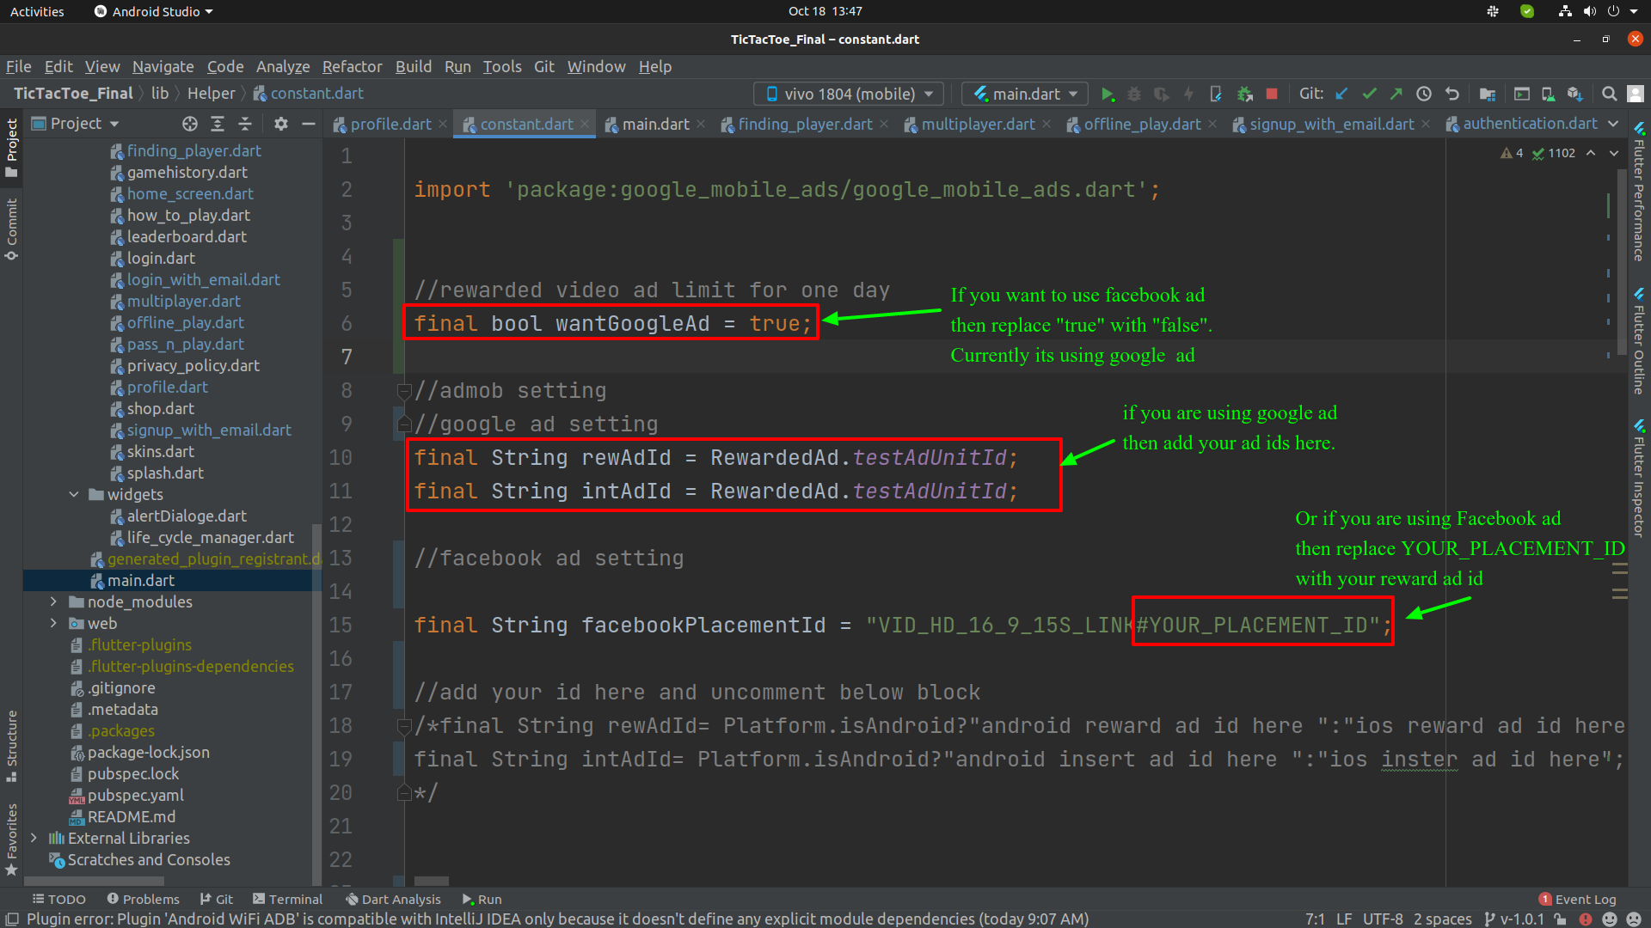Select login.dart in project tree
The width and height of the screenshot is (1651, 928).
tap(161, 258)
